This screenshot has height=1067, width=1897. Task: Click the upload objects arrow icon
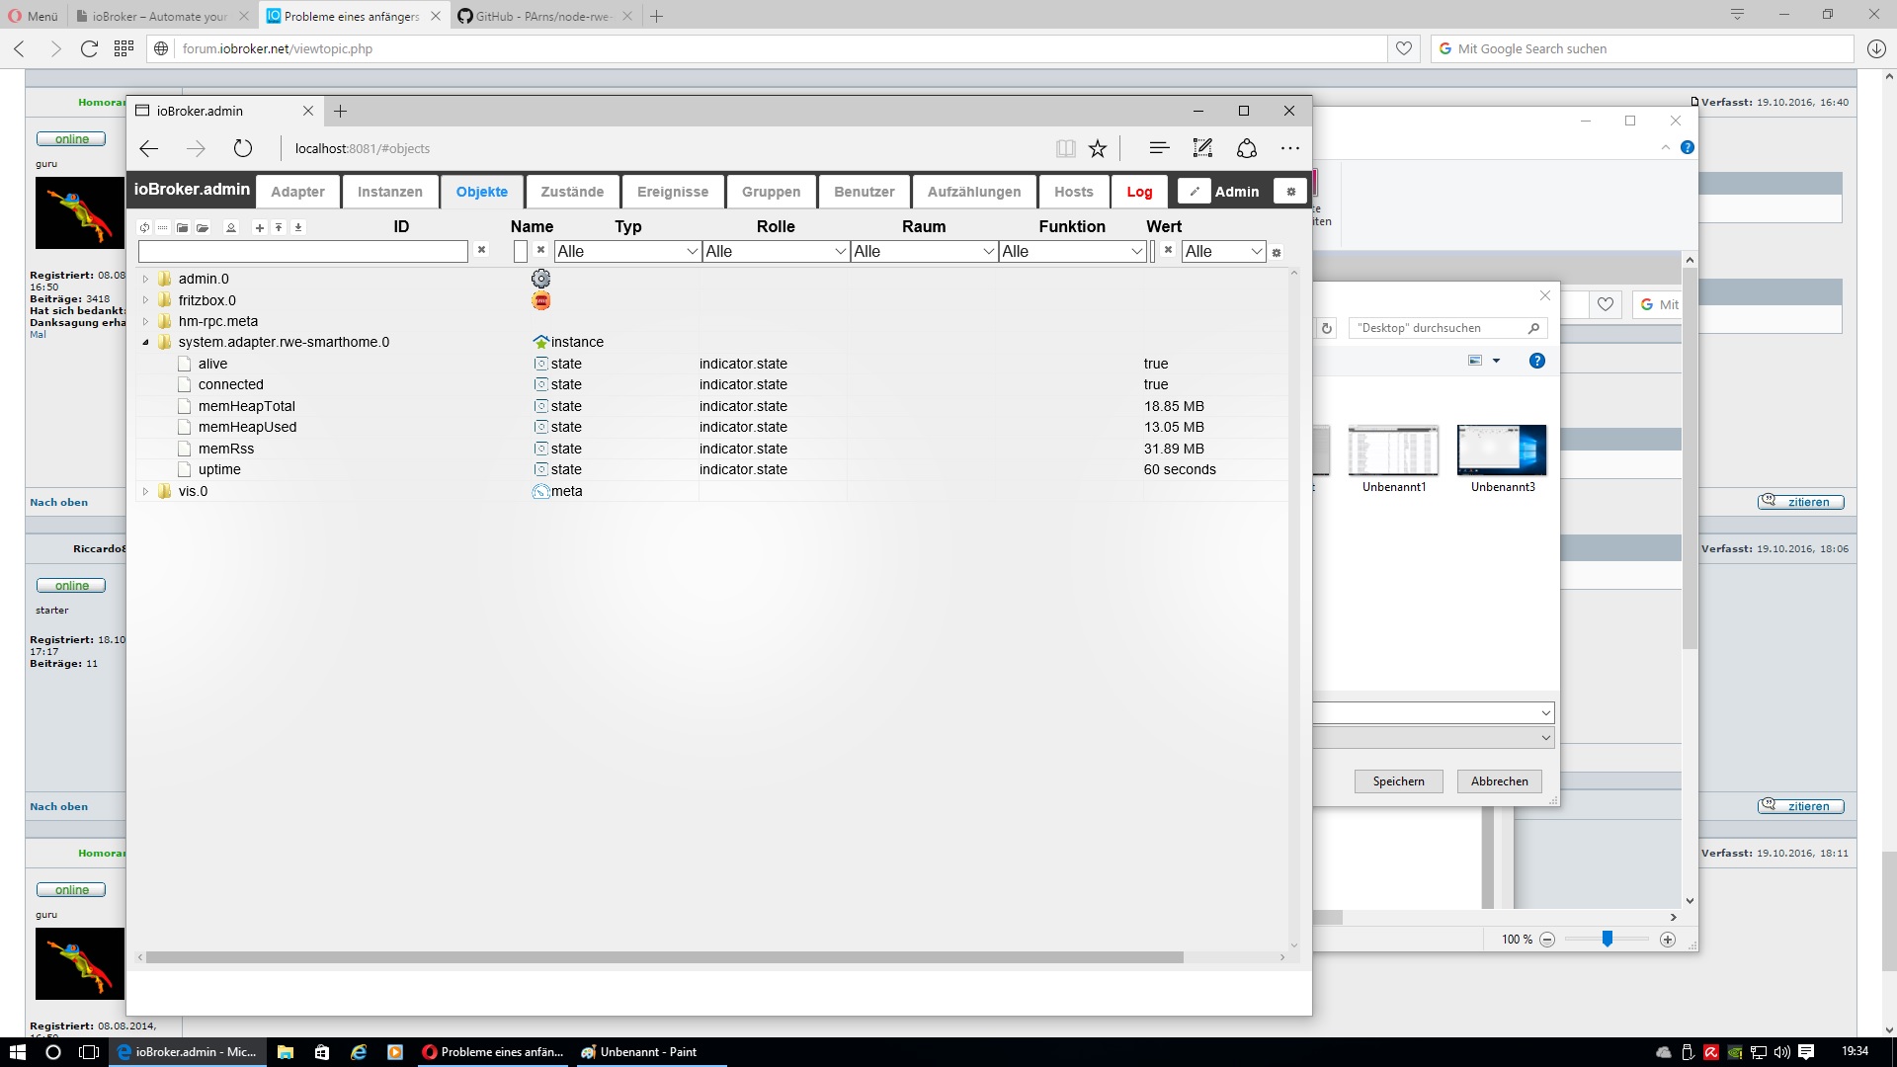(x=279, y=227)
